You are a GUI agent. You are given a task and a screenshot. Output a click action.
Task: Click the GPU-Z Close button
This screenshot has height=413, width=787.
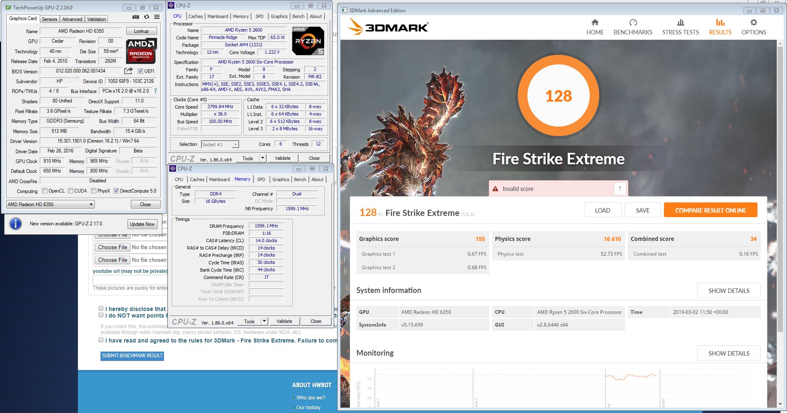tap(145, 204)
